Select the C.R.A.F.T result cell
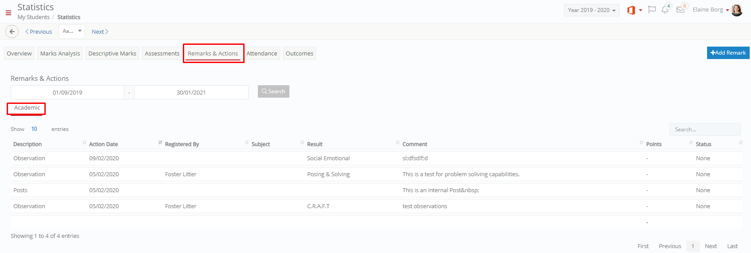 tap(318, 206)
